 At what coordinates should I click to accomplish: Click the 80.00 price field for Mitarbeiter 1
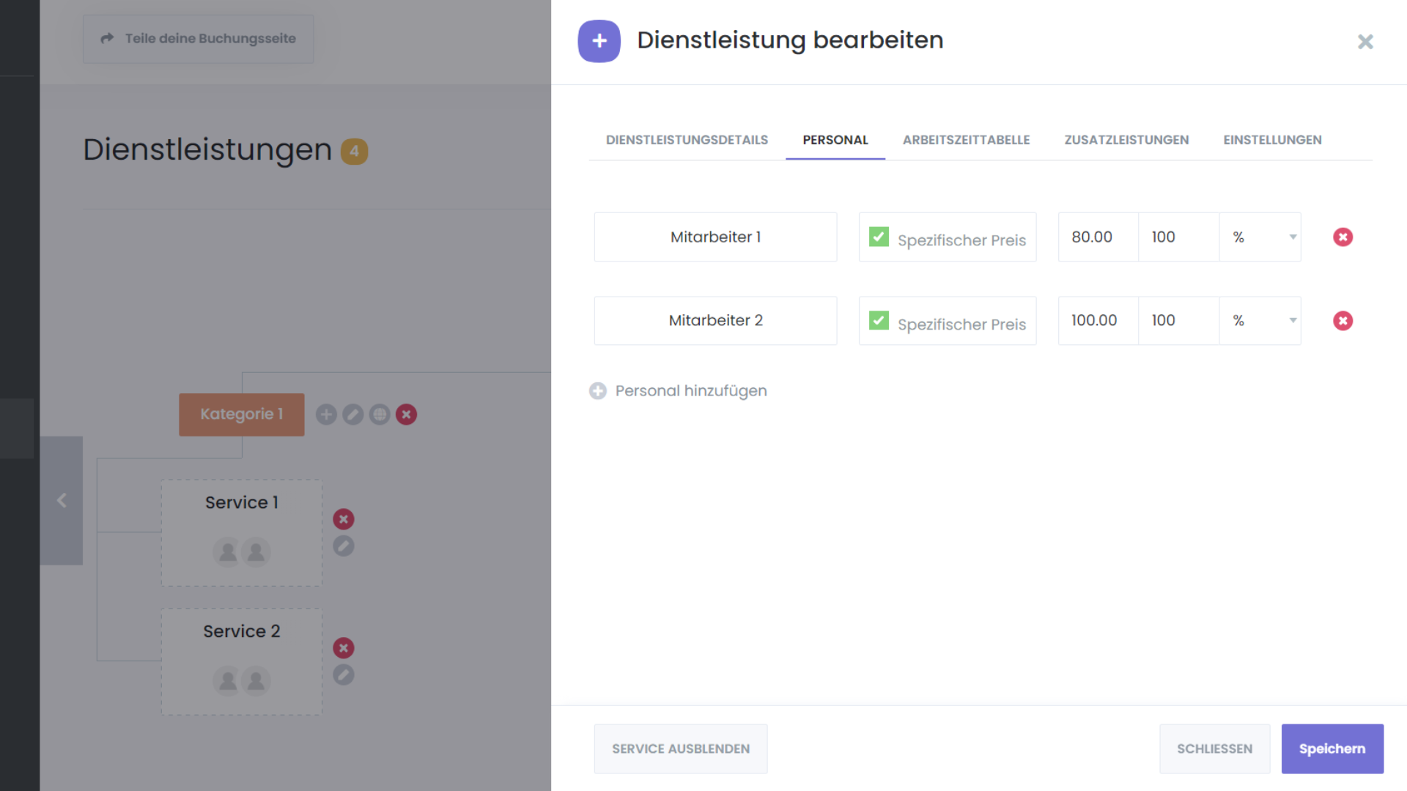[x=1098, y=237]
